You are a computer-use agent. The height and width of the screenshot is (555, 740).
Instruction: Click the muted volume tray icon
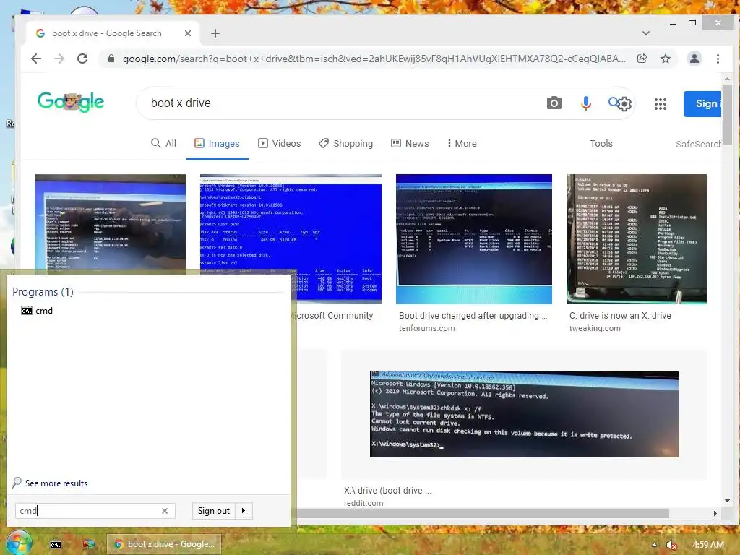[672, 545]
